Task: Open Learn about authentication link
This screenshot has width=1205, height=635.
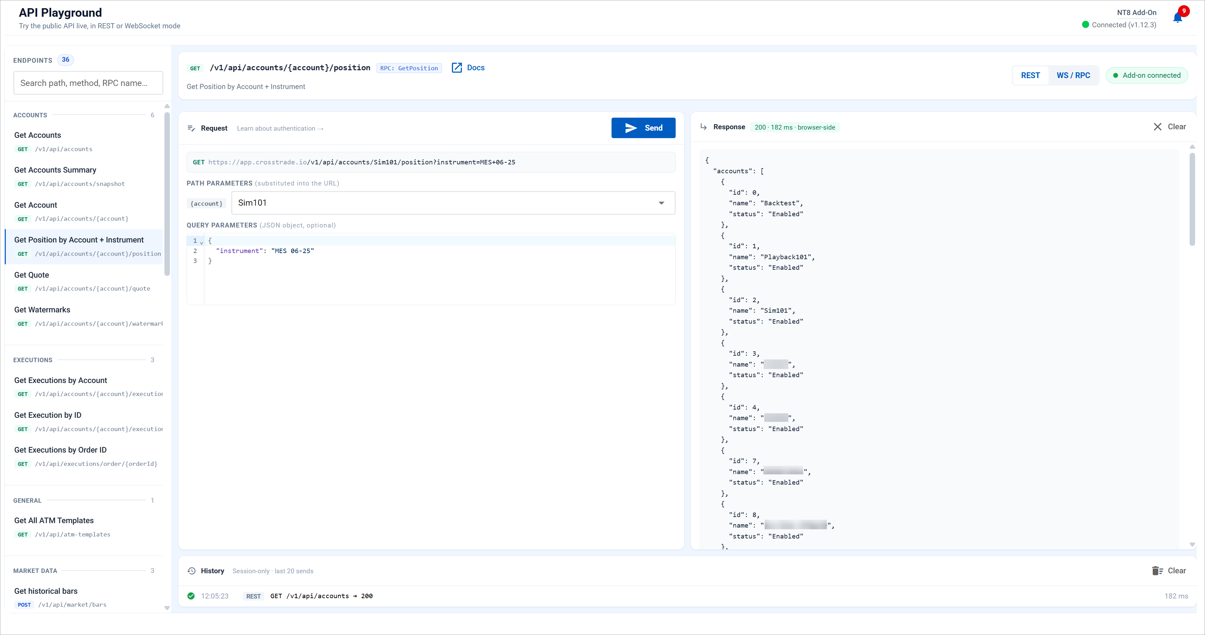Action: 280,129
